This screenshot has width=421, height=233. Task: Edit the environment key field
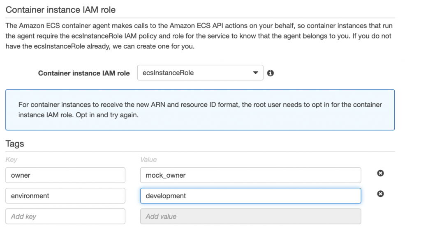click(65, 196)
